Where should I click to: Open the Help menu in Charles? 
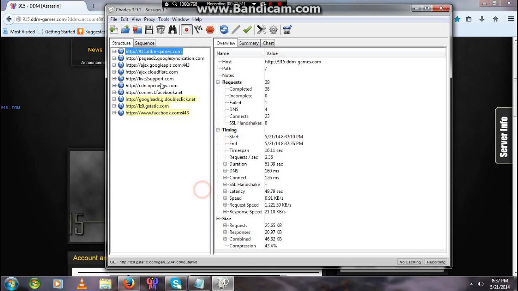(x=197, y=19)
